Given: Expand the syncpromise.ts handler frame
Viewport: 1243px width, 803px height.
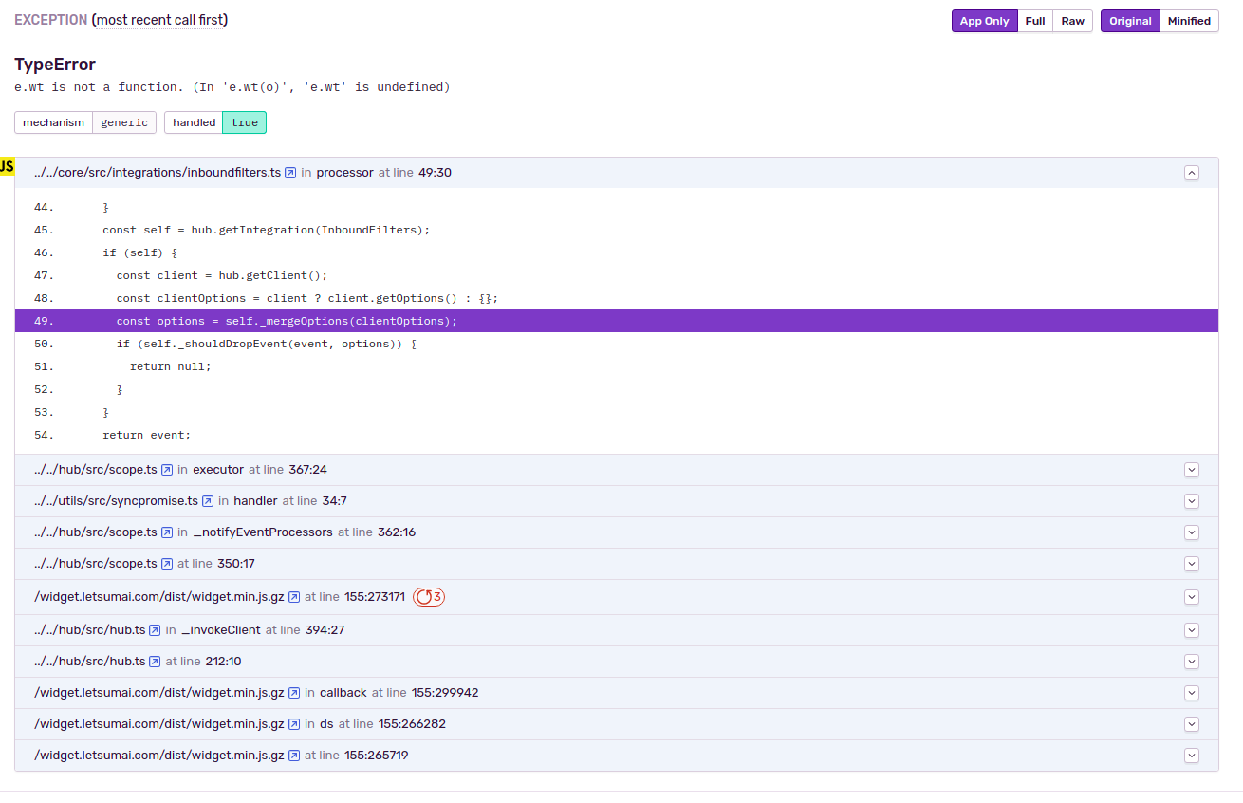Looking at the screenshot, I should (1192, 501).
